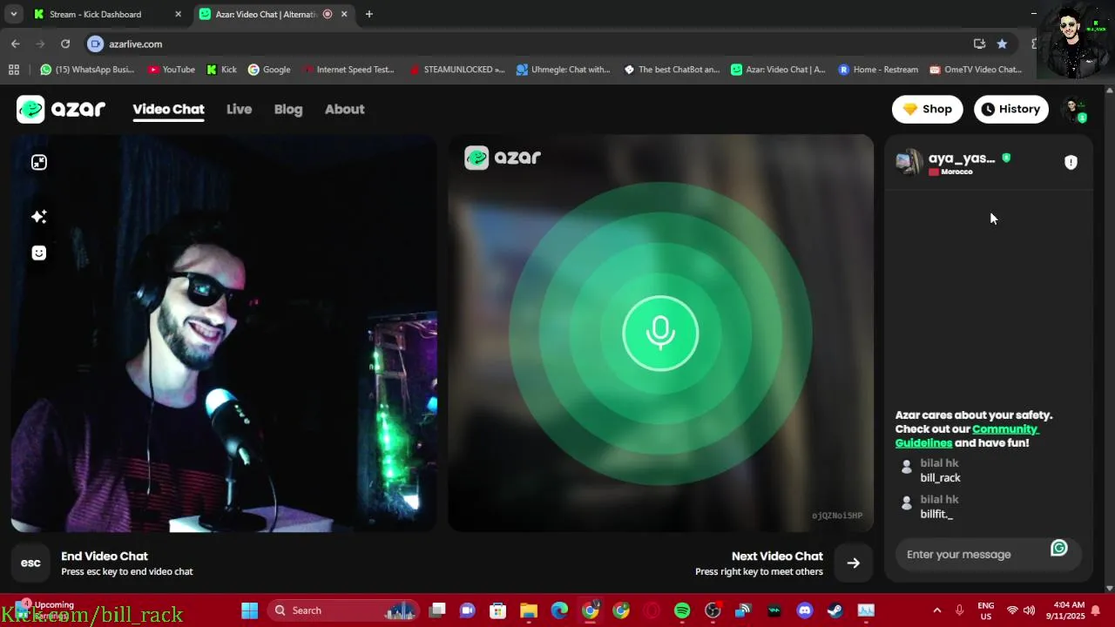The height and width of the screenshot is (627, 1115).
Task: View chat History
Action: click(1010, 109)
